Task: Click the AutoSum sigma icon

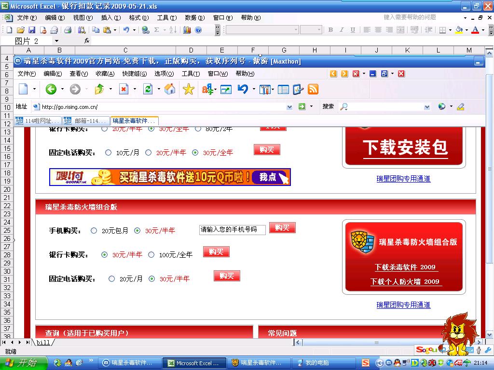Action: (x=157, y=30)
